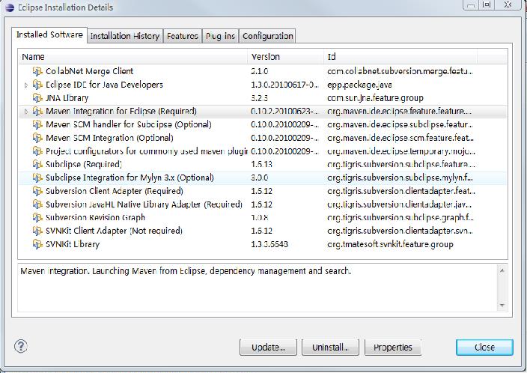
Task: Select Subclipse Integration for Mylyn 3.x entry
Action: pyautogui.click(x=130, y=178)
